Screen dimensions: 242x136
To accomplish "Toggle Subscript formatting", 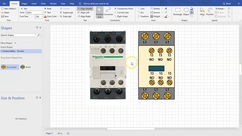I will click(65, 16).
